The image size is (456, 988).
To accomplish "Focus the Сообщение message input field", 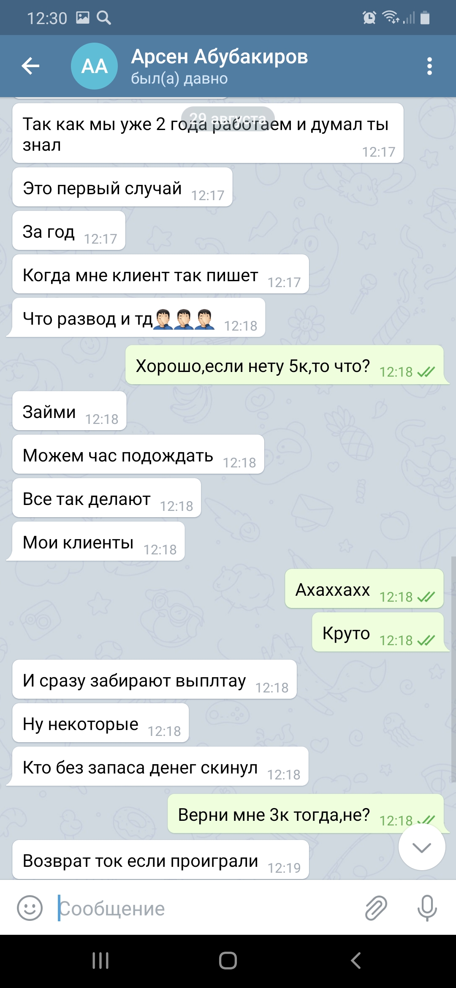I will 207,908.
